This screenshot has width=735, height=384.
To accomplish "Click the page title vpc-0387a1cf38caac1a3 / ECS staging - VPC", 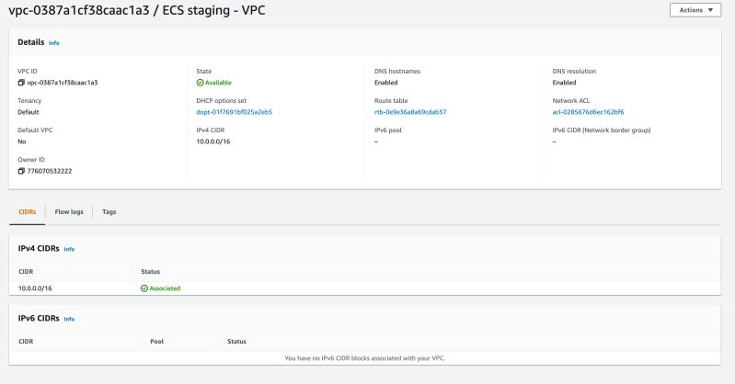I will tap(137, 10).
